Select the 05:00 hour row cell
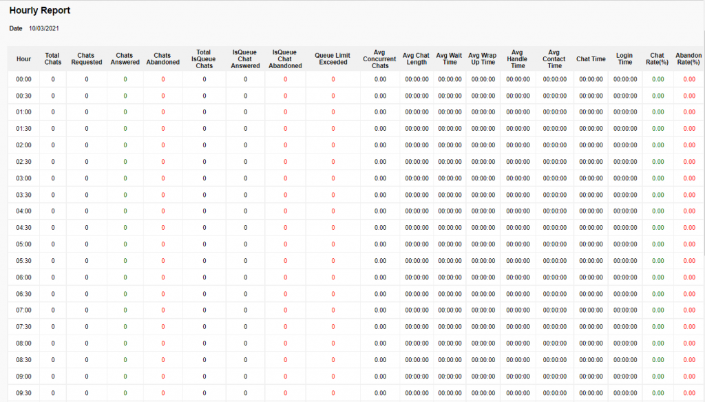Image resolution: width=705 pixels, height=402 pixels. (x=23, y=244)
